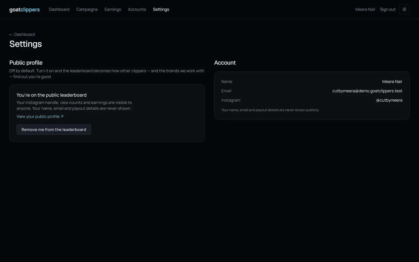Click the Public profile section heading
The image size is (419, 262).
click(x=26, y=63)
